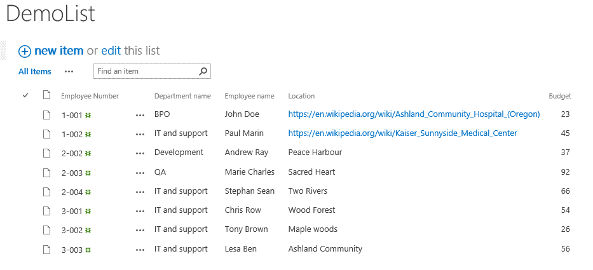The width and height of the screenshot is (593, 270).
Task: Open the ellipsis menu for John Doe row
Action: coord(140,116)
